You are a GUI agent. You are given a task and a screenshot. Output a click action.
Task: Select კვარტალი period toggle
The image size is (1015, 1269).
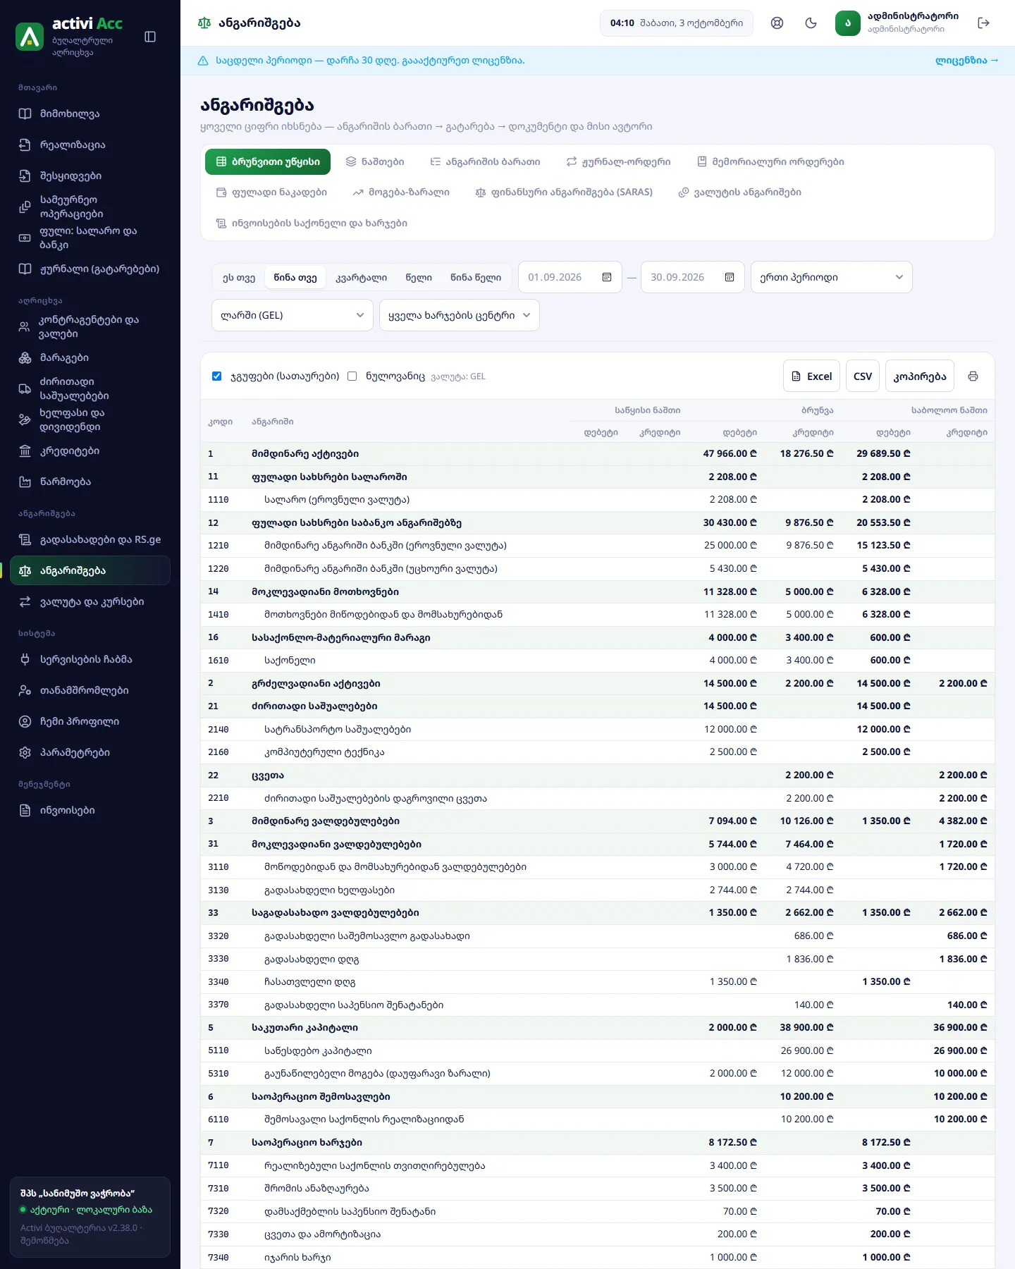tap(362, 277)
